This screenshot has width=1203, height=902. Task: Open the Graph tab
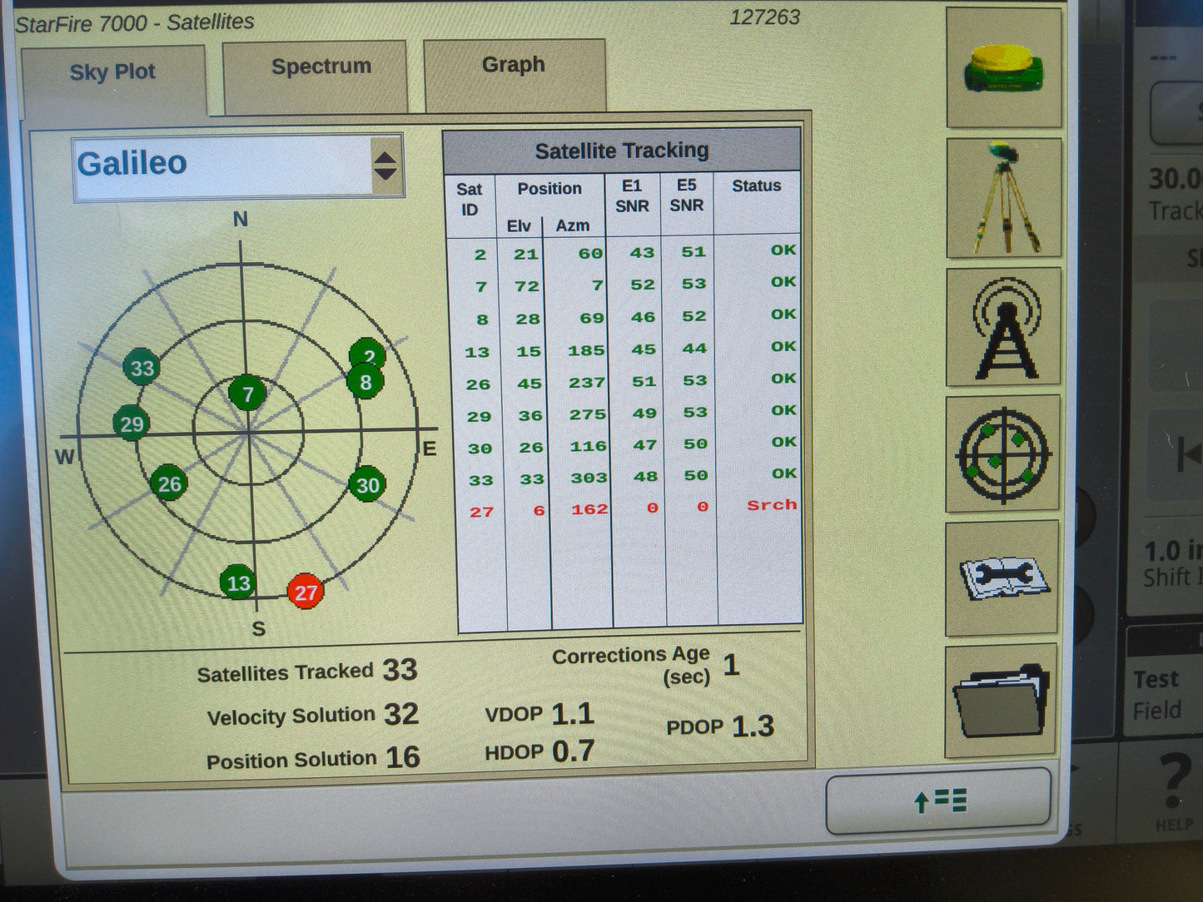click(x=513, y=64)
